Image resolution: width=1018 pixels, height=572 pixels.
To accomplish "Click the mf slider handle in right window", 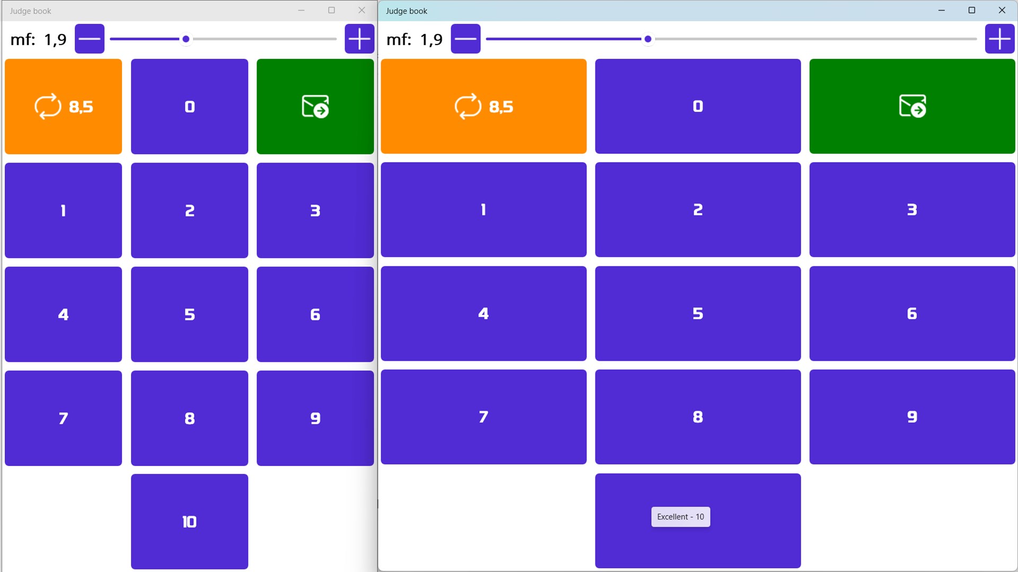I will [x=648, y=39].
